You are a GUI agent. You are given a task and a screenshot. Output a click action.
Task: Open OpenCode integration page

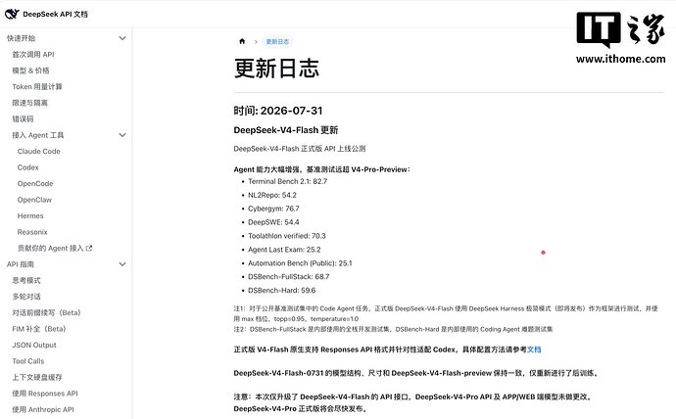[35, 183]
